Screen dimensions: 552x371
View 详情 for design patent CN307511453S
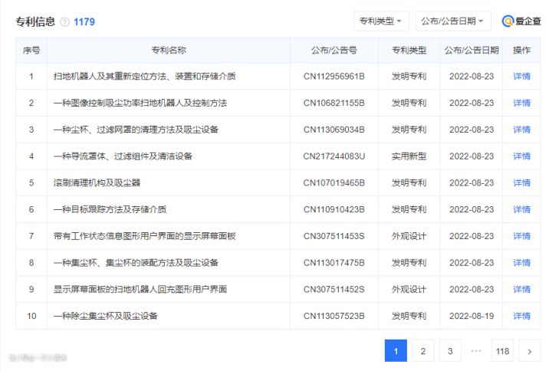521,236
